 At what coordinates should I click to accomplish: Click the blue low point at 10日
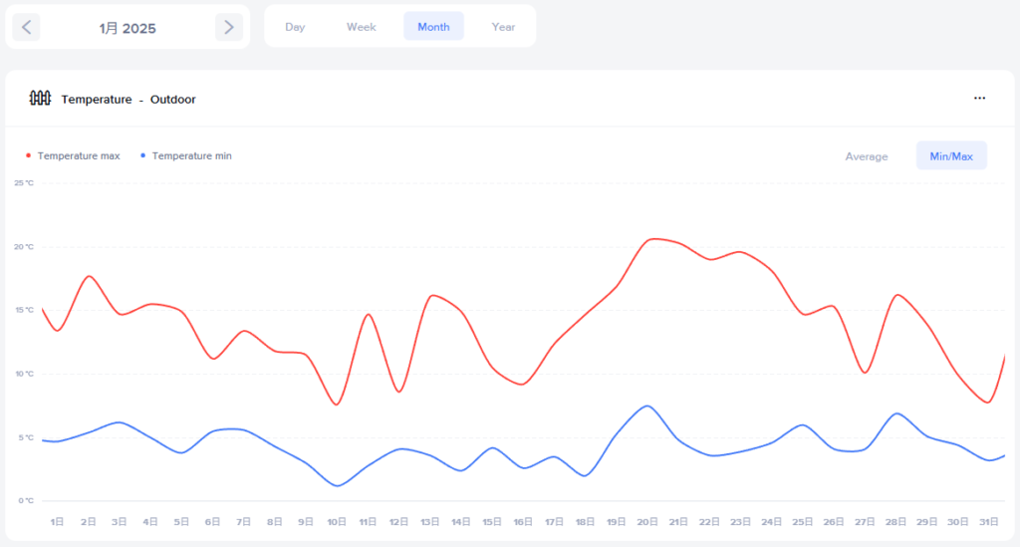point(338,485)
